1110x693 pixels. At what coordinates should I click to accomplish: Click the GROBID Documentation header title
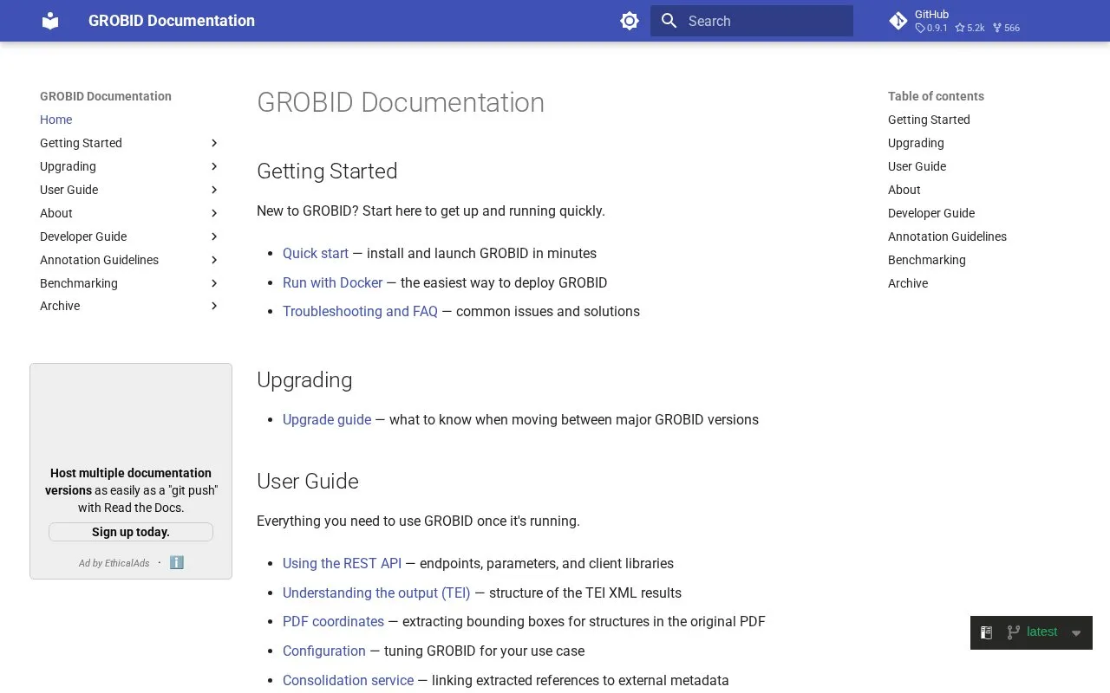click(172, 21)
